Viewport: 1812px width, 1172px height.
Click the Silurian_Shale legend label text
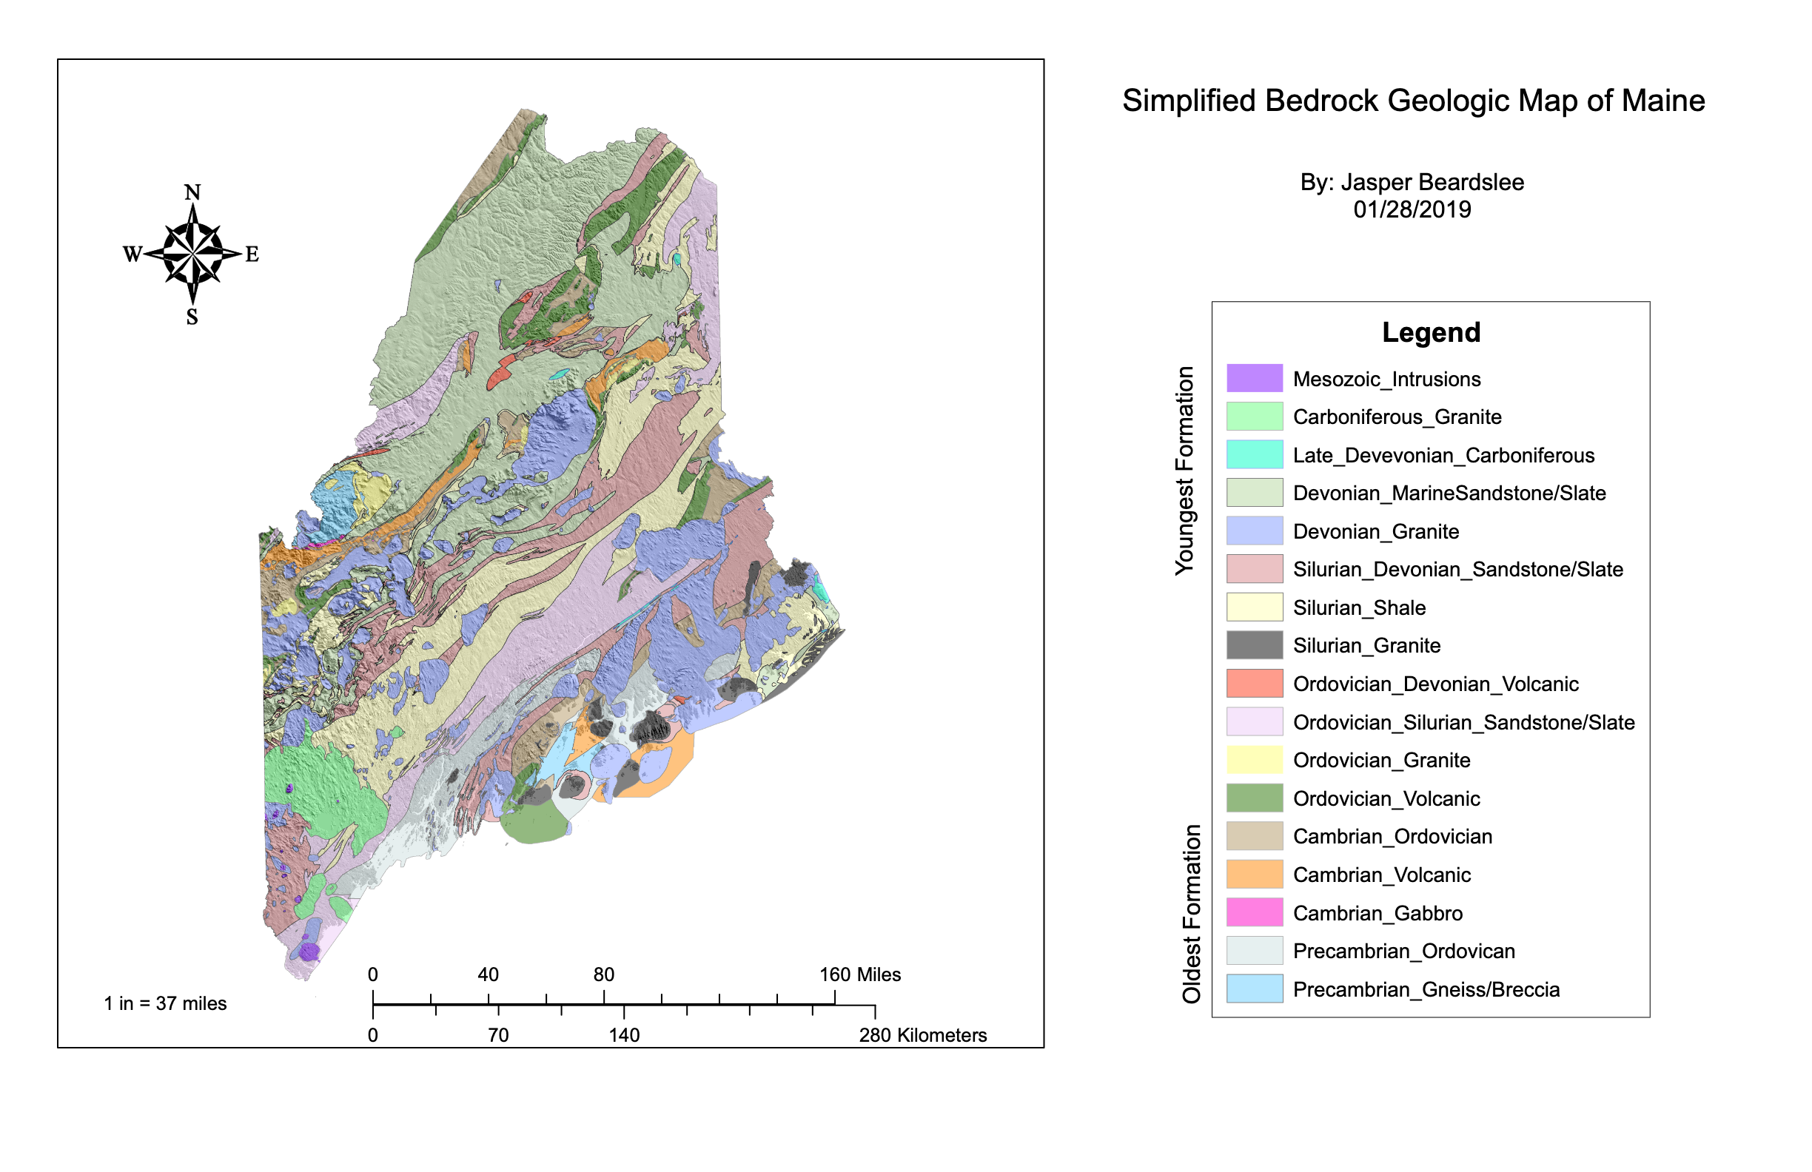point(1359,607)
